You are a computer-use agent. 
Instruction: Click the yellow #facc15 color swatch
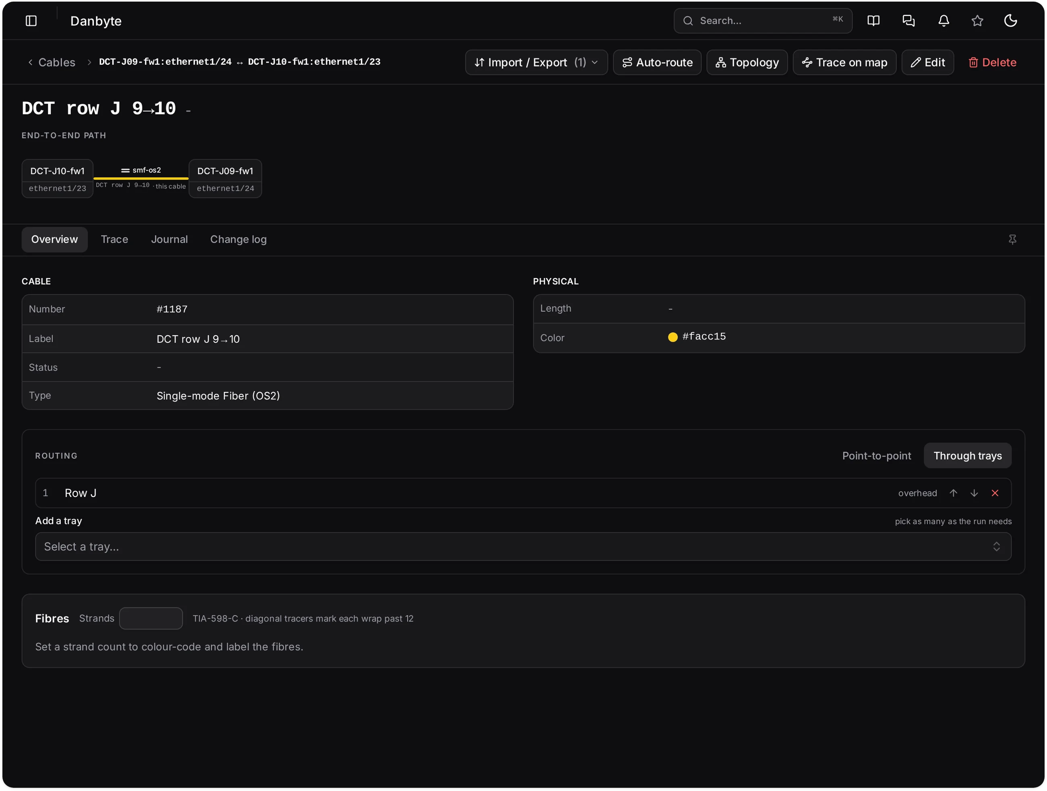point(672,337)
